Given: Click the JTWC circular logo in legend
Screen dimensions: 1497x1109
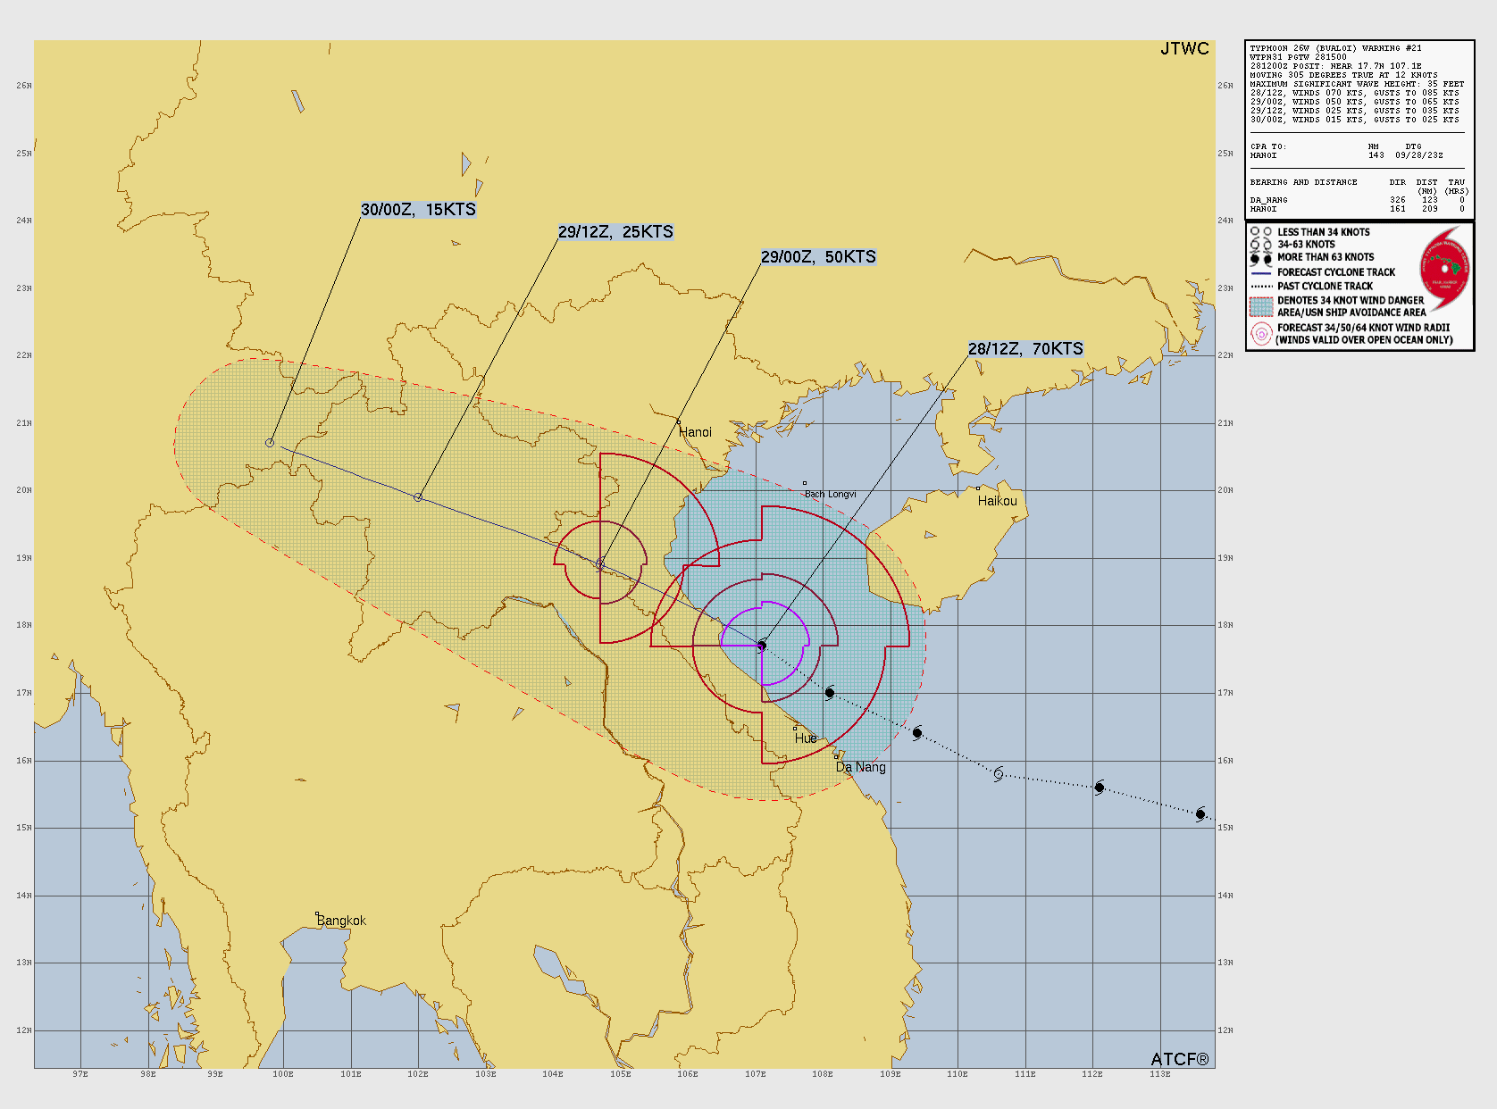Looking at the screenshot, I should click(1444, 268).
